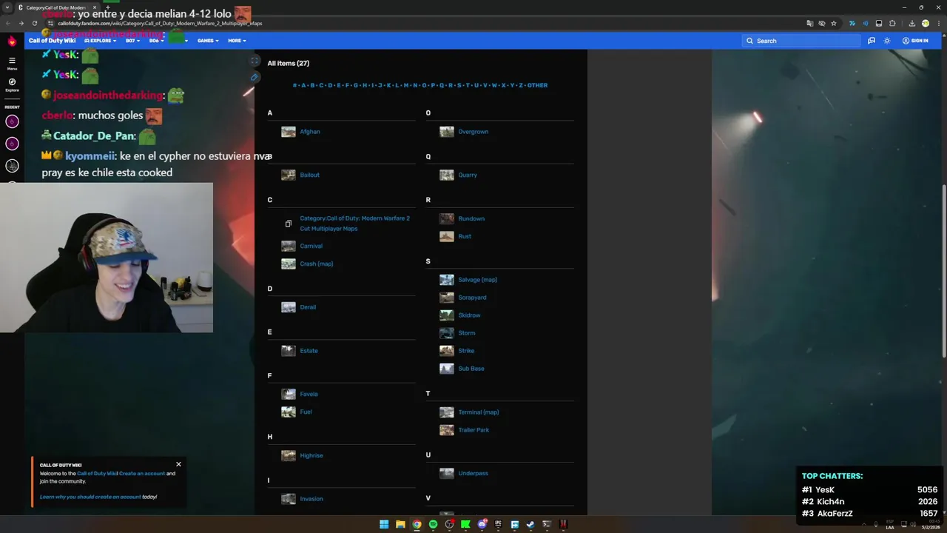Viewport: 947px width, 533px height.
Task: Open Steam from the taskbar
Action: tap(530, 524)
